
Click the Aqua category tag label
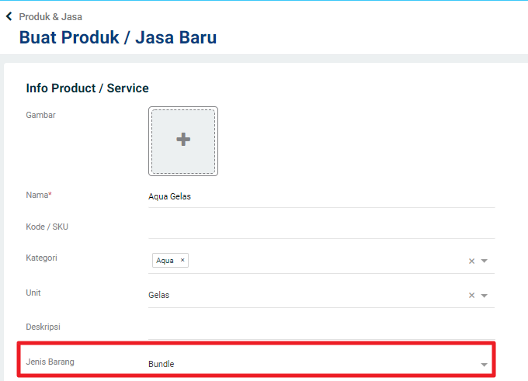(x=165, y=261)
